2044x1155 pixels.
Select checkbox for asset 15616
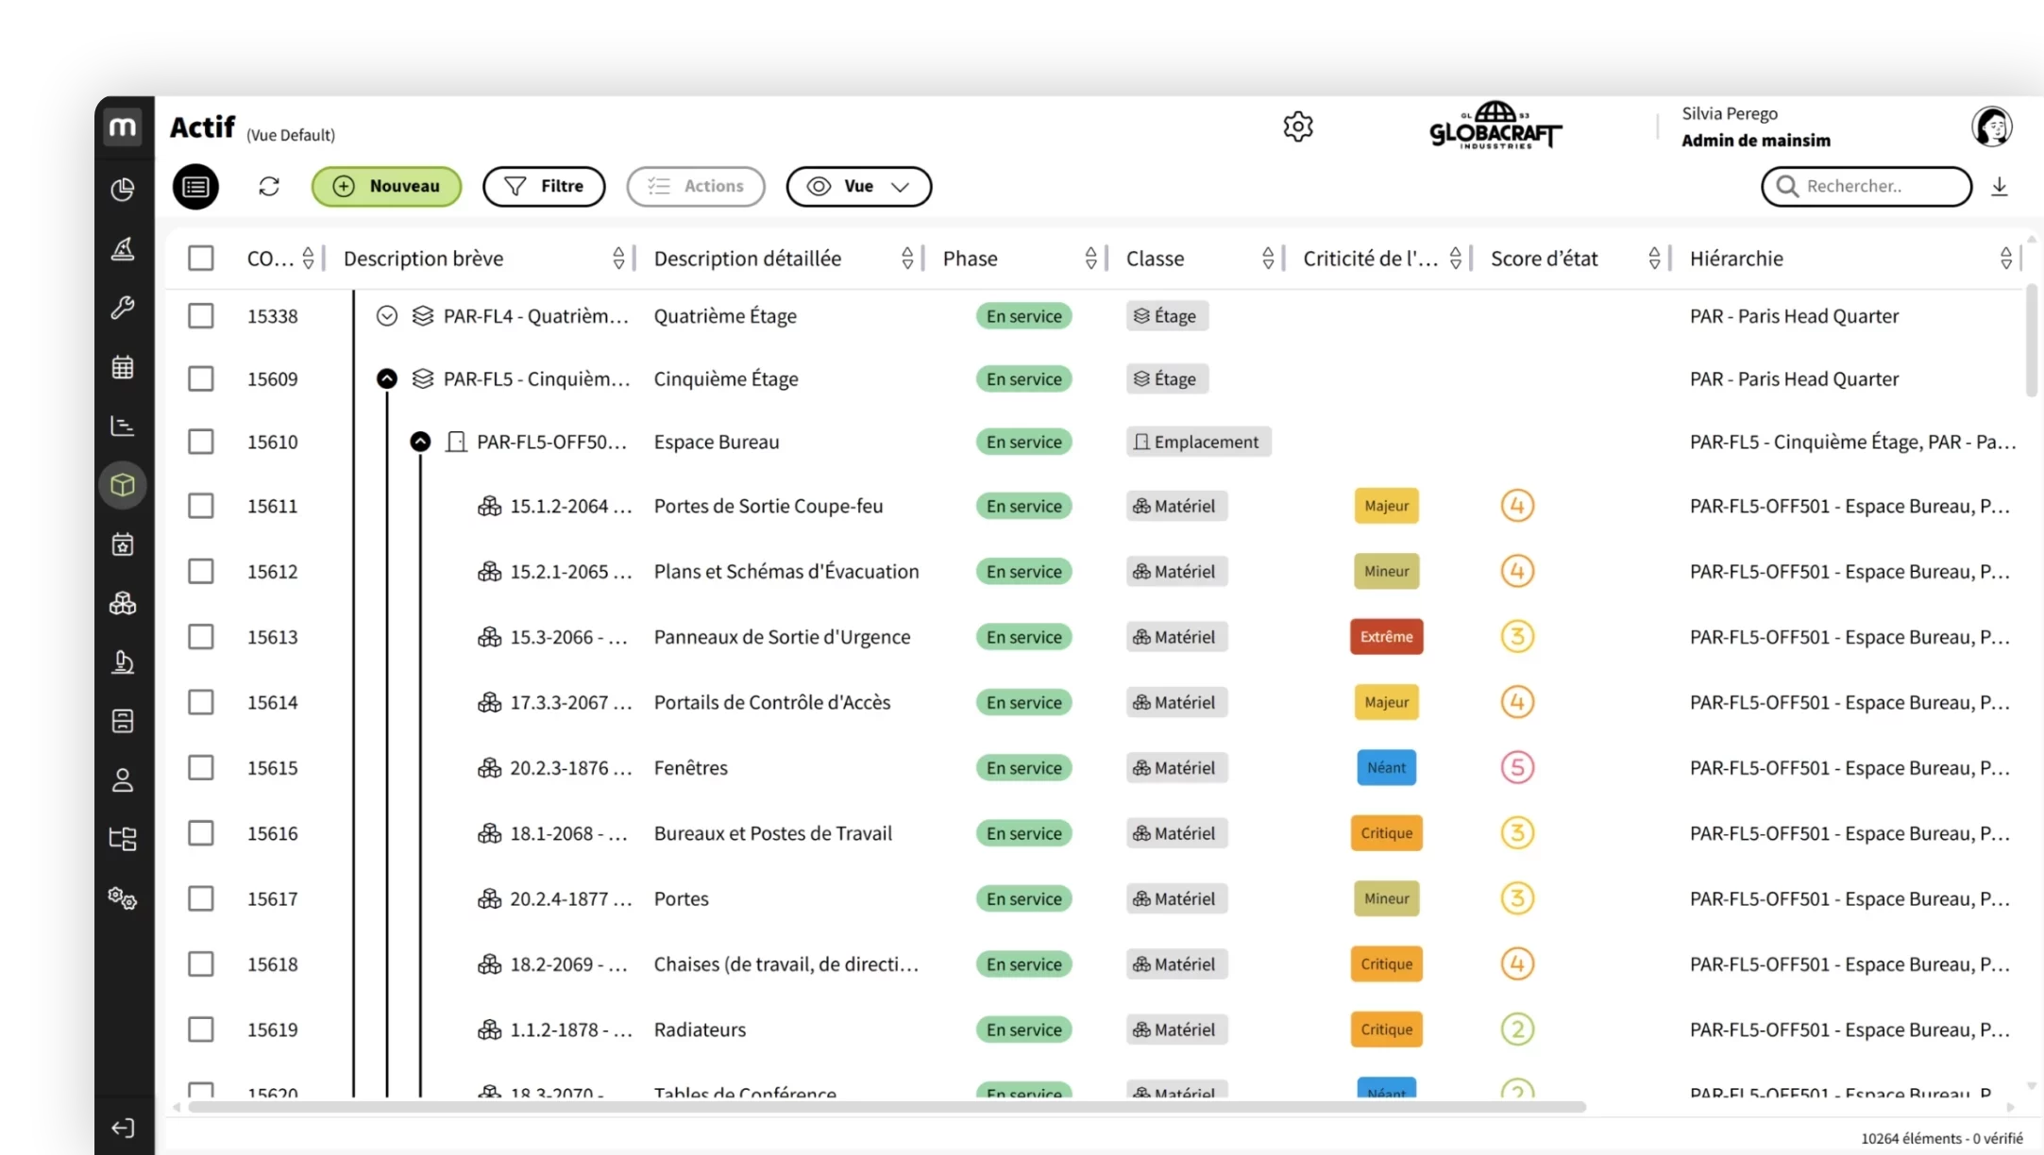click(200, 833)
